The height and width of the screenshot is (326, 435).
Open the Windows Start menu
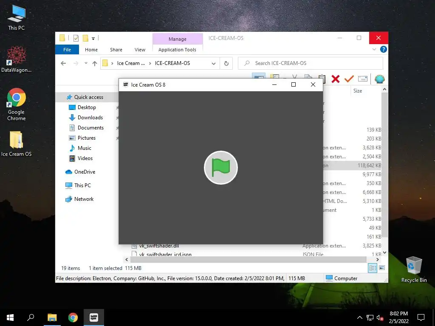[10, 318]
